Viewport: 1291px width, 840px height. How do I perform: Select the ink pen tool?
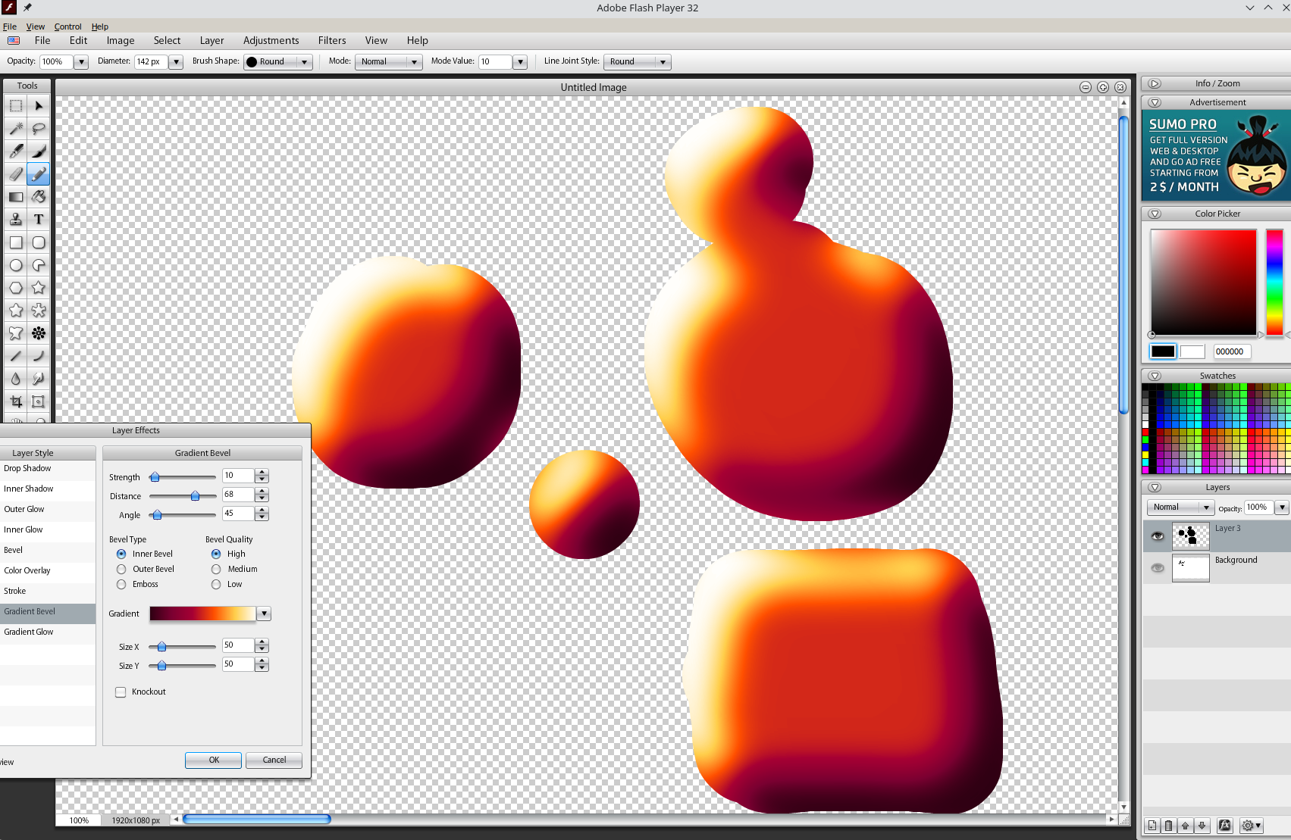pyautogui.click(x=16, y=151)
